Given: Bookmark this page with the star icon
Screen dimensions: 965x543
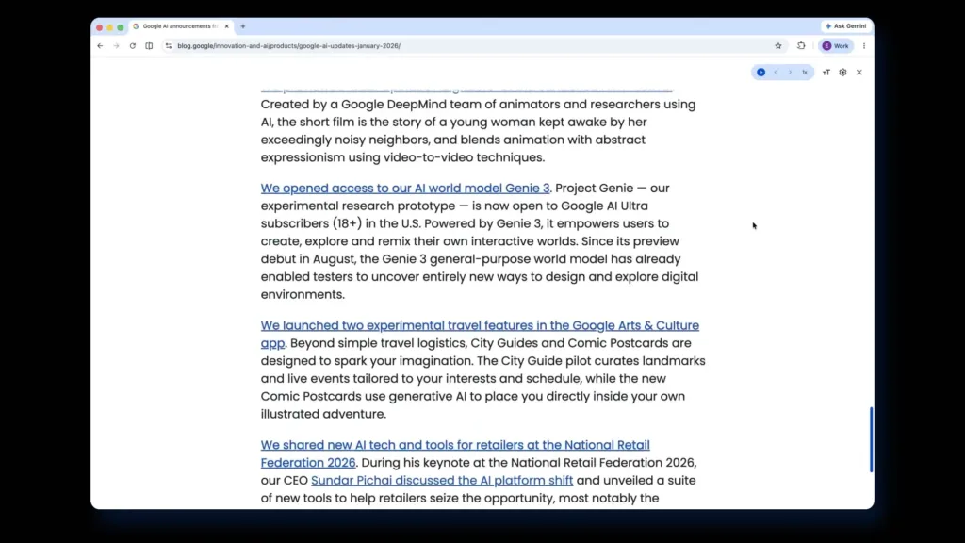Looking at the screenshot, I should 777,44.
